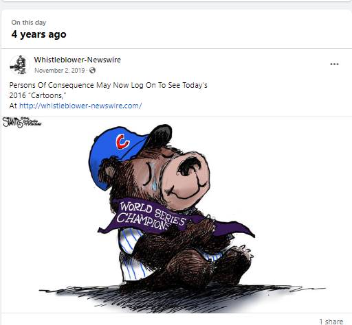Click the 4 years ago heading

[38, 34]
